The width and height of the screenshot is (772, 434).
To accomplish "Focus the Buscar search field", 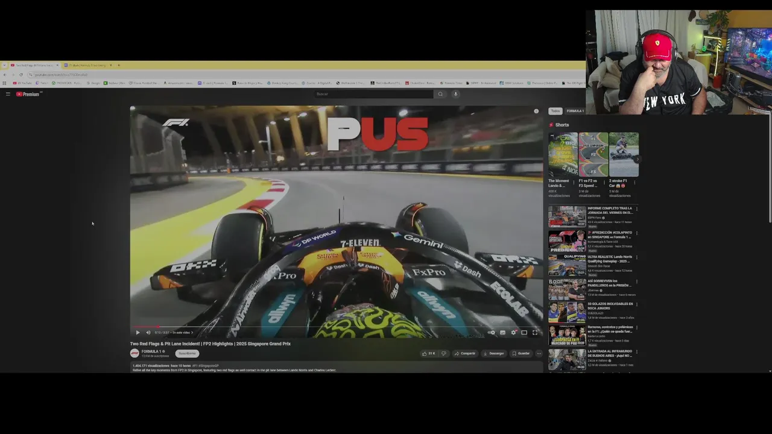I will [374, 94].
